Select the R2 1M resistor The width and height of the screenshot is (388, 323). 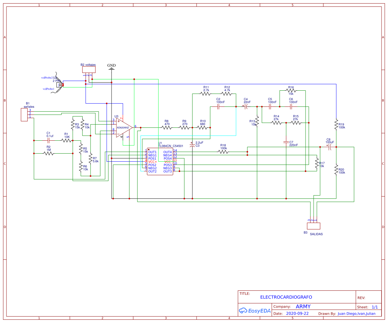click(48, 153)
